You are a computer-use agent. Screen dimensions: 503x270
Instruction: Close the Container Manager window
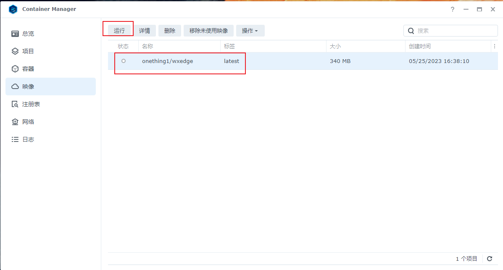point(493,9)
